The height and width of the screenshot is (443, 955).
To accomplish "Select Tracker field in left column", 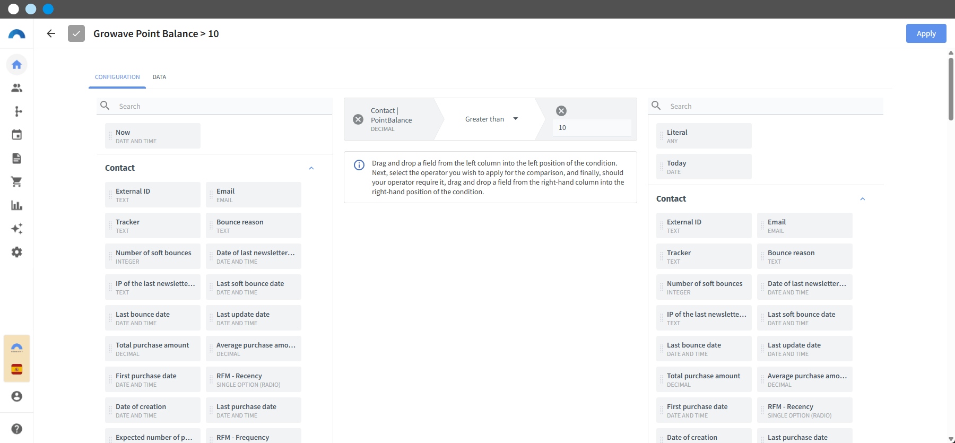I will (153, 225).
